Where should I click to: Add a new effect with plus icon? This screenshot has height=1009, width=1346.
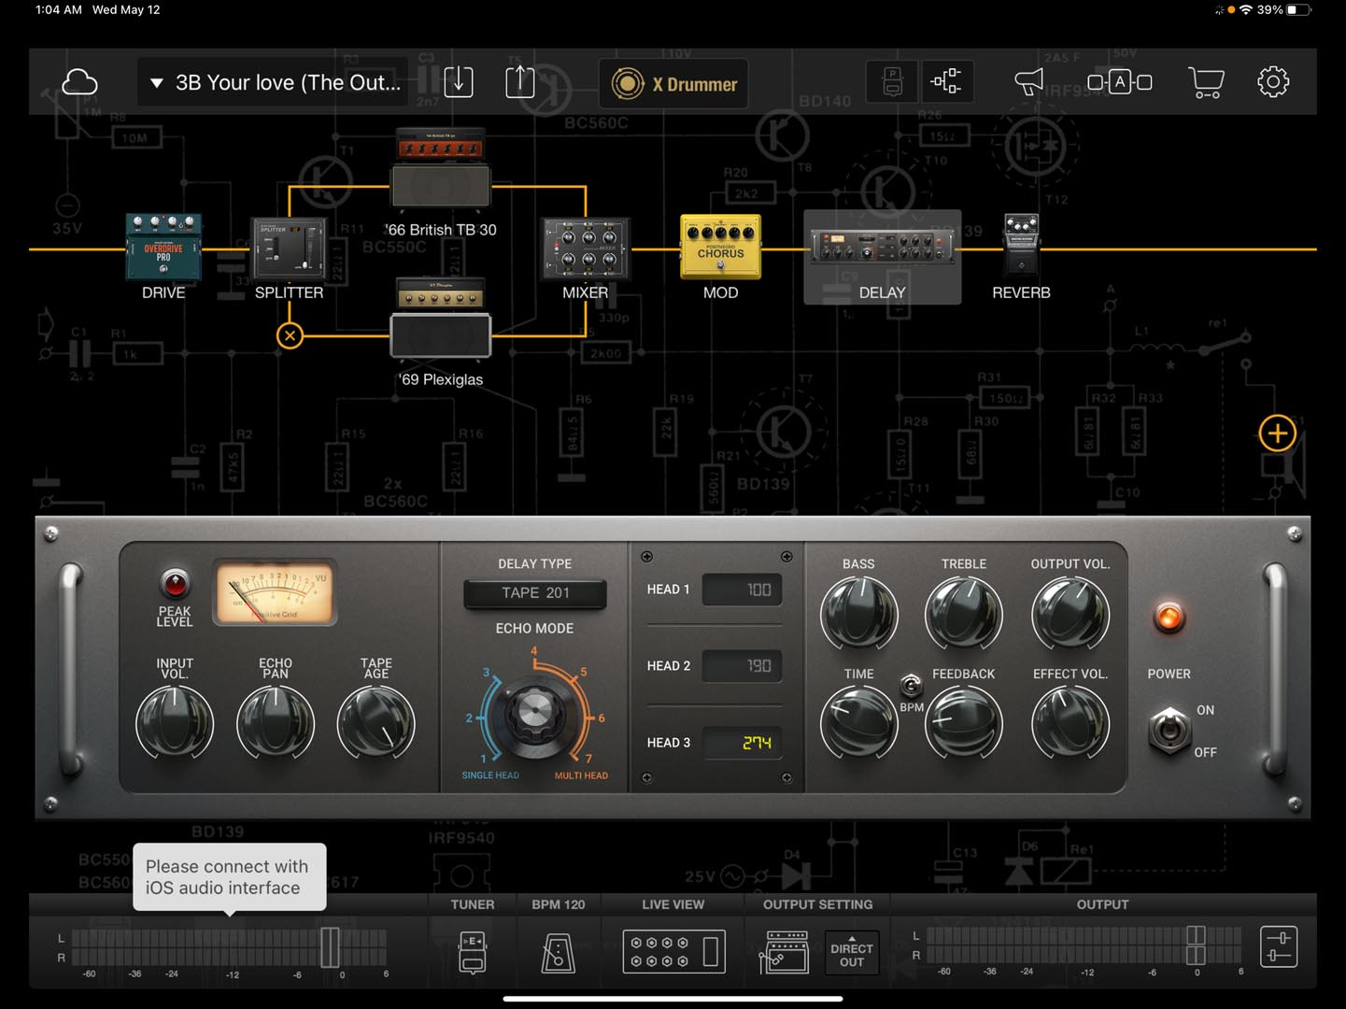point(1277,433)
